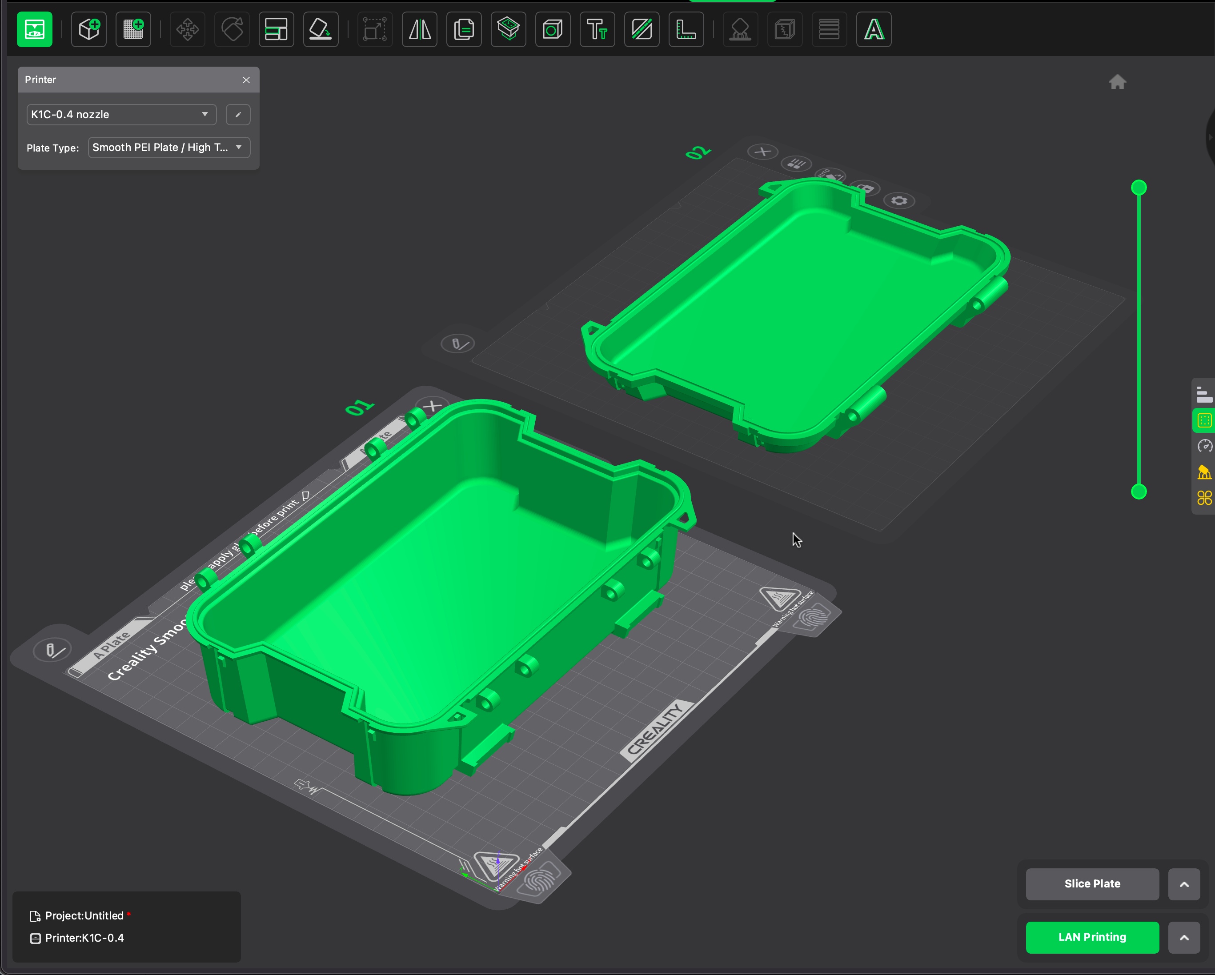Click the top handle of layer slider

click(x=1139, y=188)
